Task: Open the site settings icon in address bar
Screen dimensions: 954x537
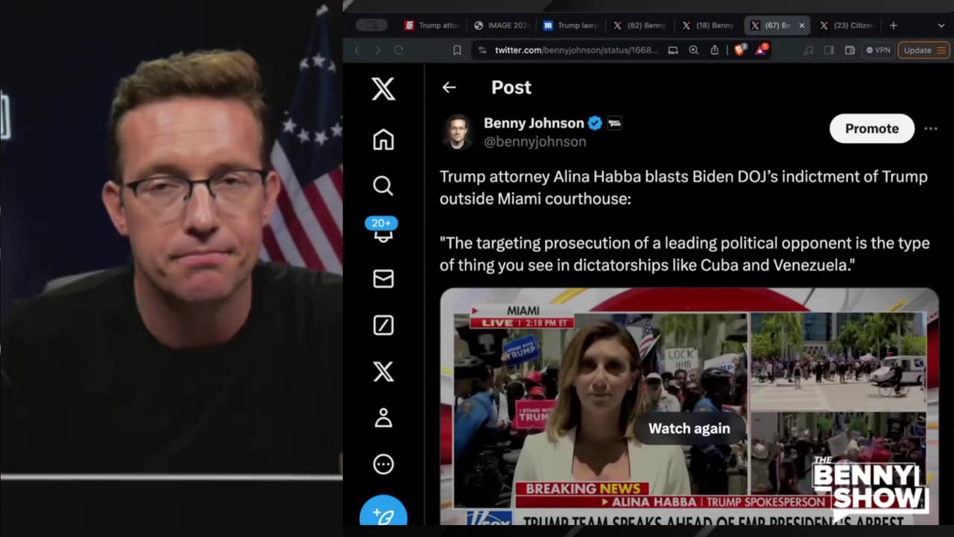Action: pyautogui.click(x=482, y=50)
